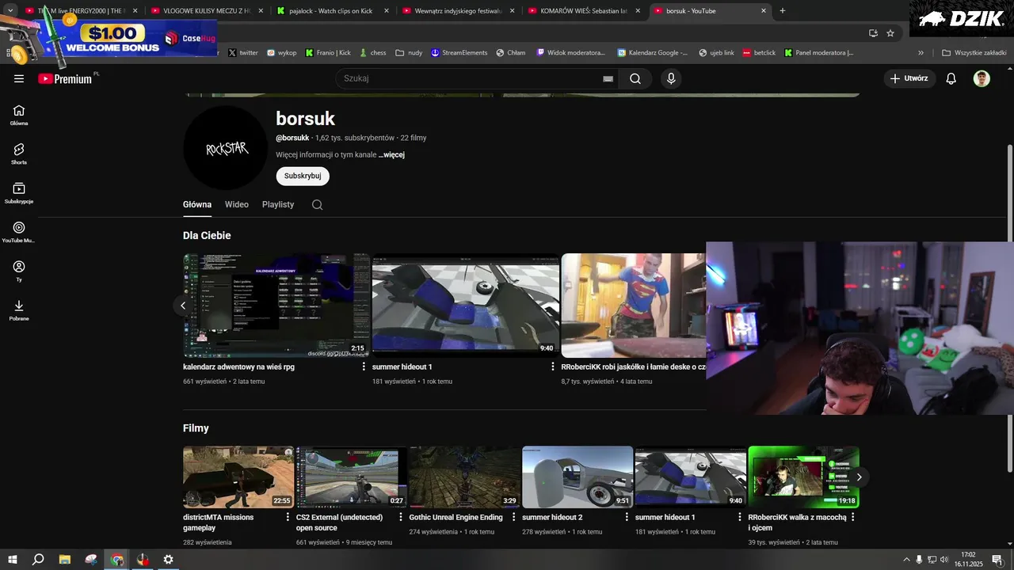
Task: Open File Explorer from taskbar
Action: pyautogui.click(x=65, y=560)
